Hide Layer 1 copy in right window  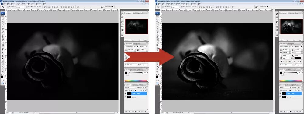tap(280, 93)
